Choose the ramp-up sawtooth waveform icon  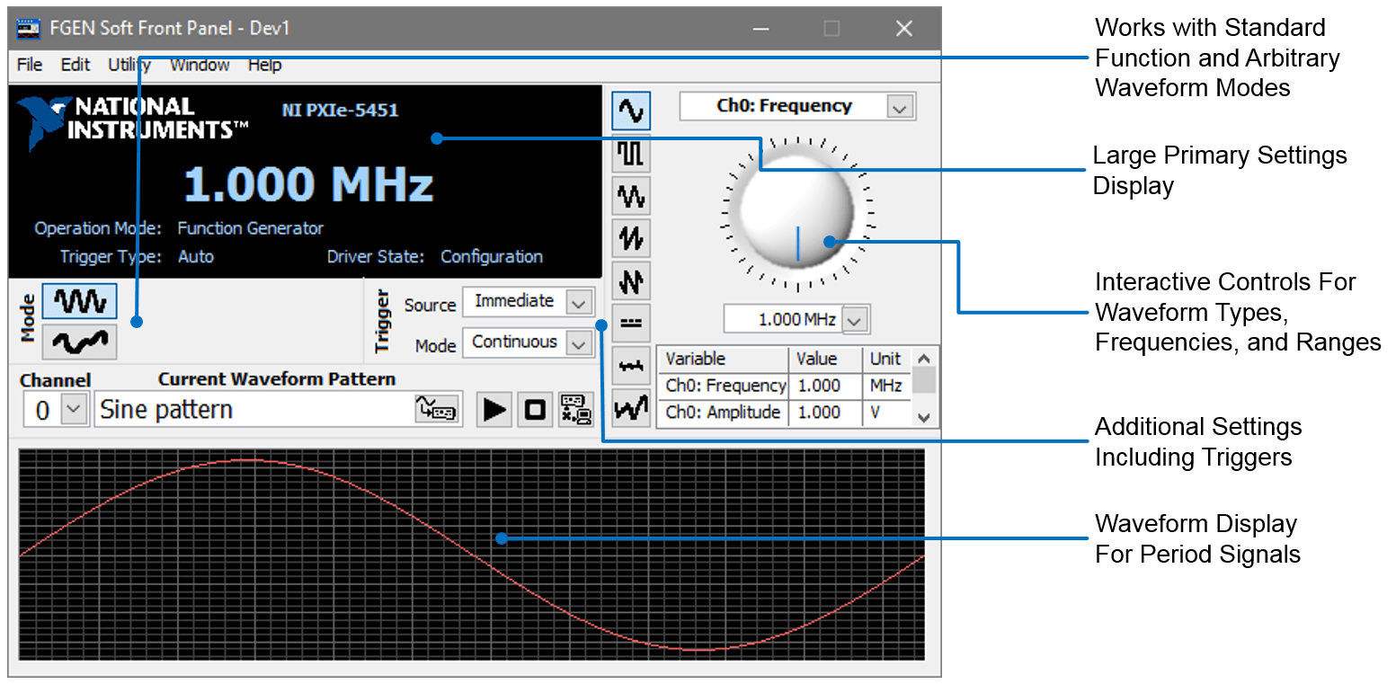(631, 238)
